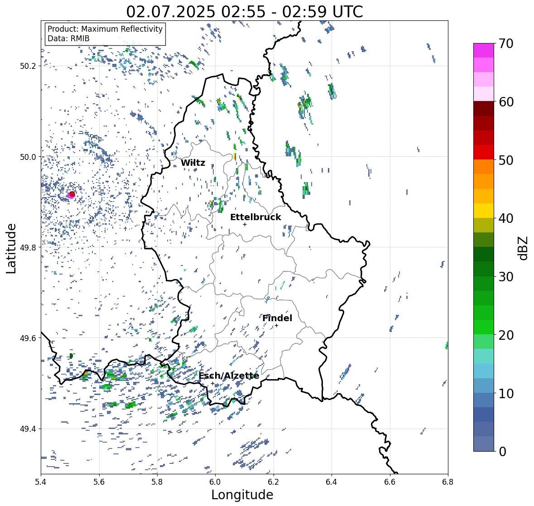Screen dimensions: 534x506
Task: Pick the orange swatch just below 50
Action: point(484,167)
